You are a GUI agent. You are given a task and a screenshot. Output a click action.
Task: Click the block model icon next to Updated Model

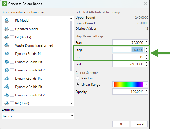7,29
